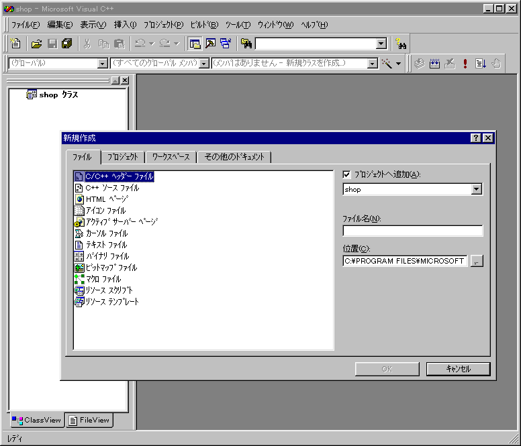Click the Execute Program exclamation icon
521x446 pixels.
[x=465, y=63]
